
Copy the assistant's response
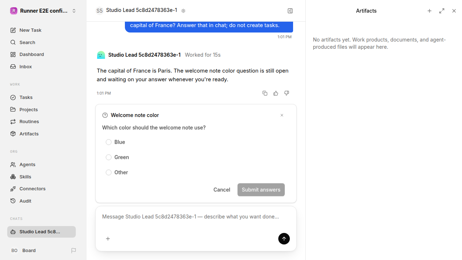click(265, 93)
